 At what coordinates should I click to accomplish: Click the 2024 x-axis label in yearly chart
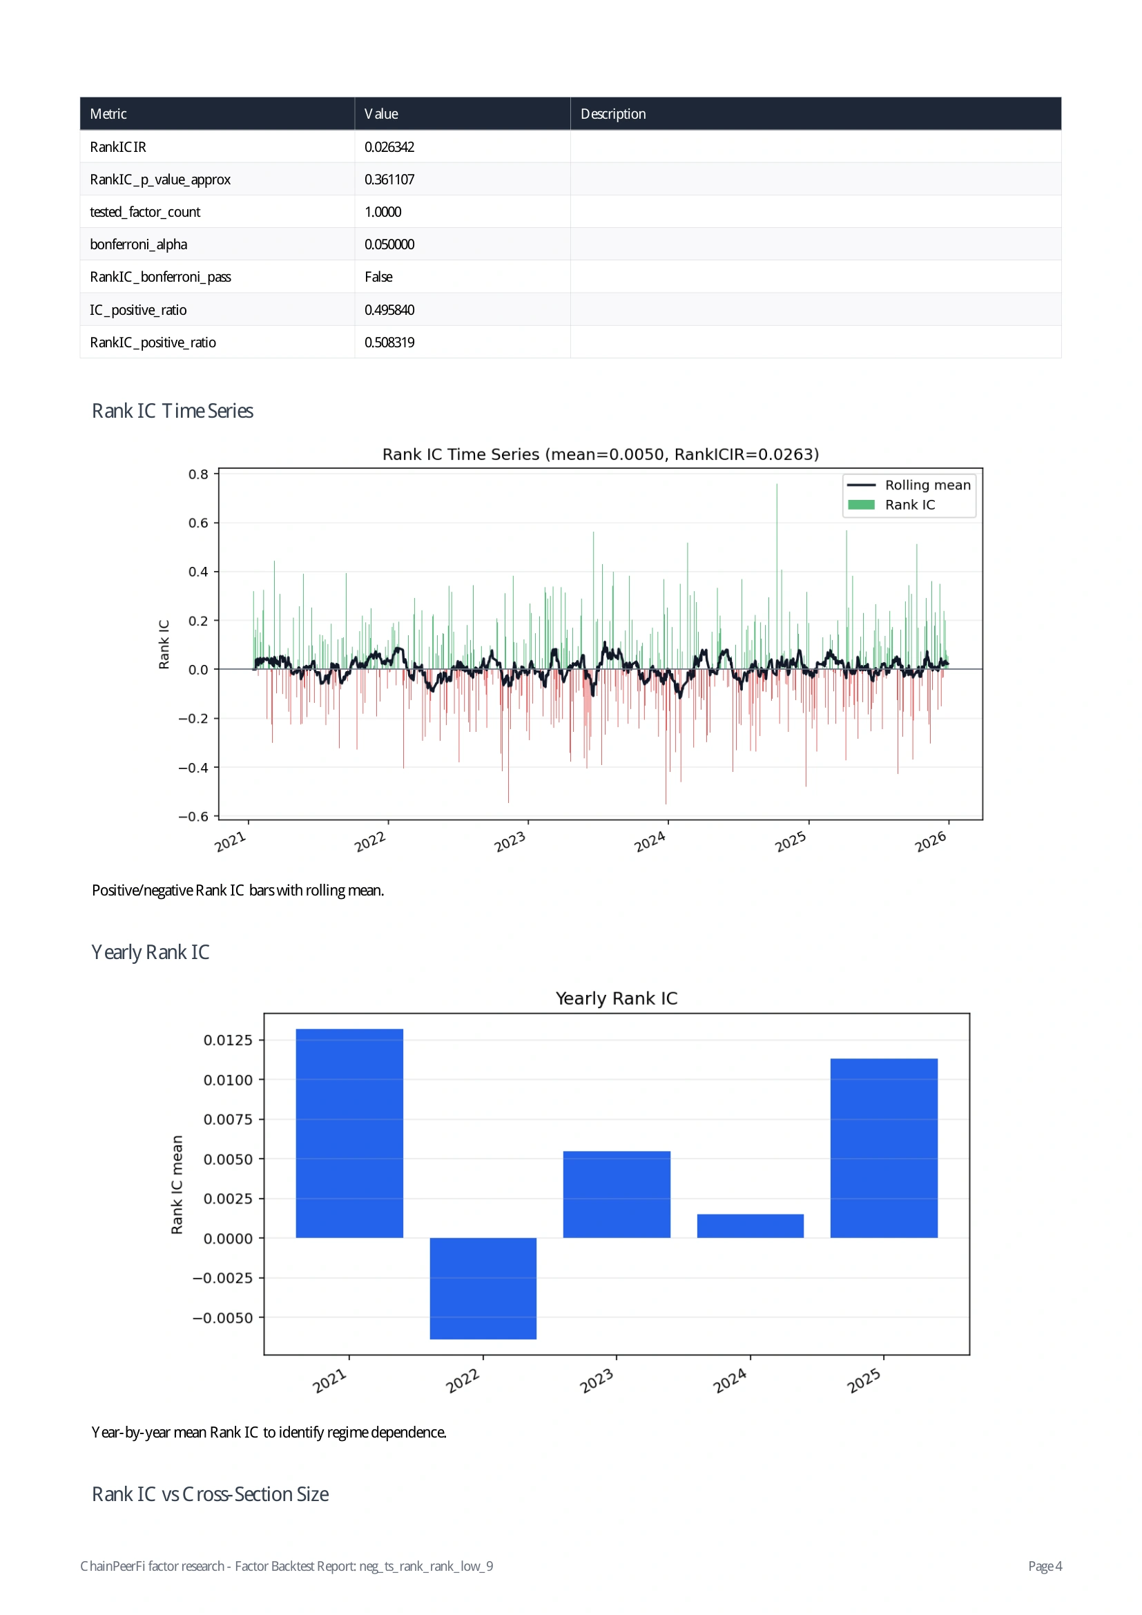pyautogui.click(x=730, y=1380)
